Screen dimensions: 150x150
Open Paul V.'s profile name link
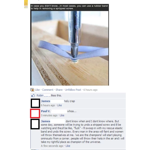coord(45,111)
